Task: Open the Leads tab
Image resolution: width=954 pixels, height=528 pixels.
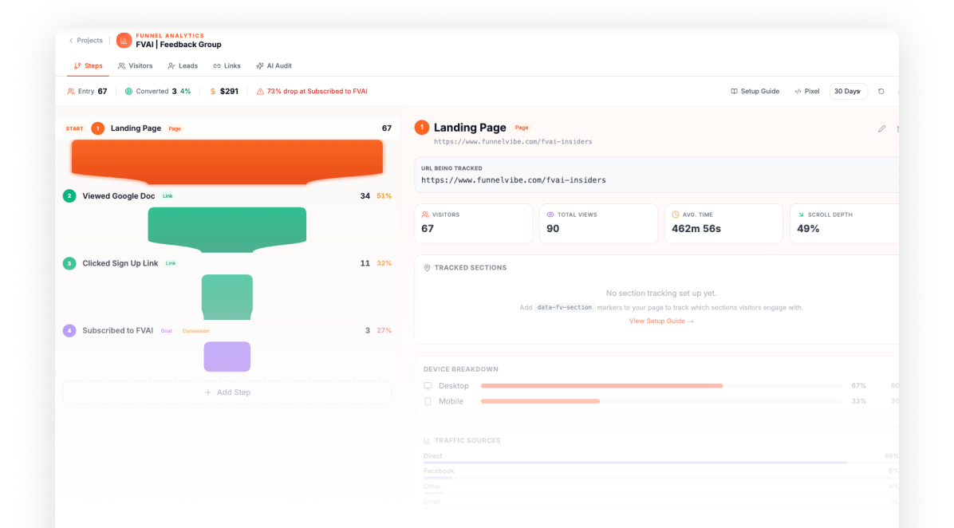Action: coord(183,65)
